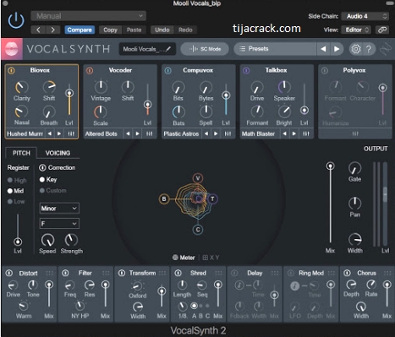Select previous Vocoder preset arrow
Screen dimensions: 395x337
point(128,133)
